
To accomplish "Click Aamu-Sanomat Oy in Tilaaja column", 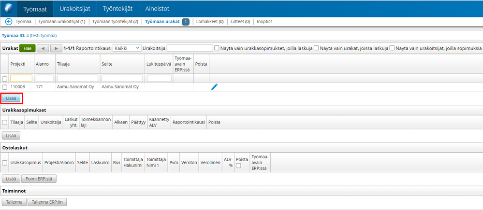I will (x=75, y=87).
